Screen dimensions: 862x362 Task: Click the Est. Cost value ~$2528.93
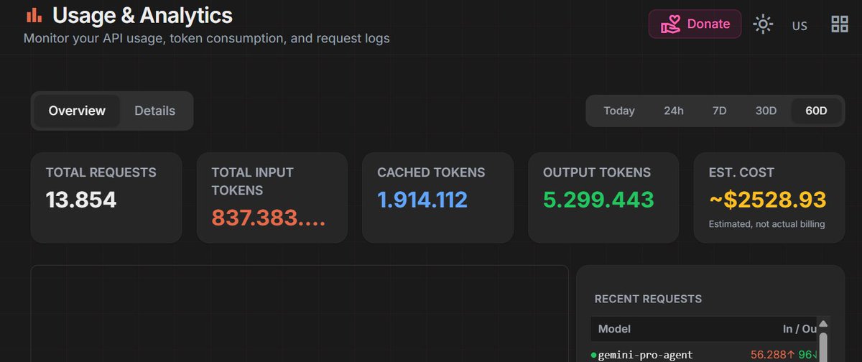tap(768, 200)
